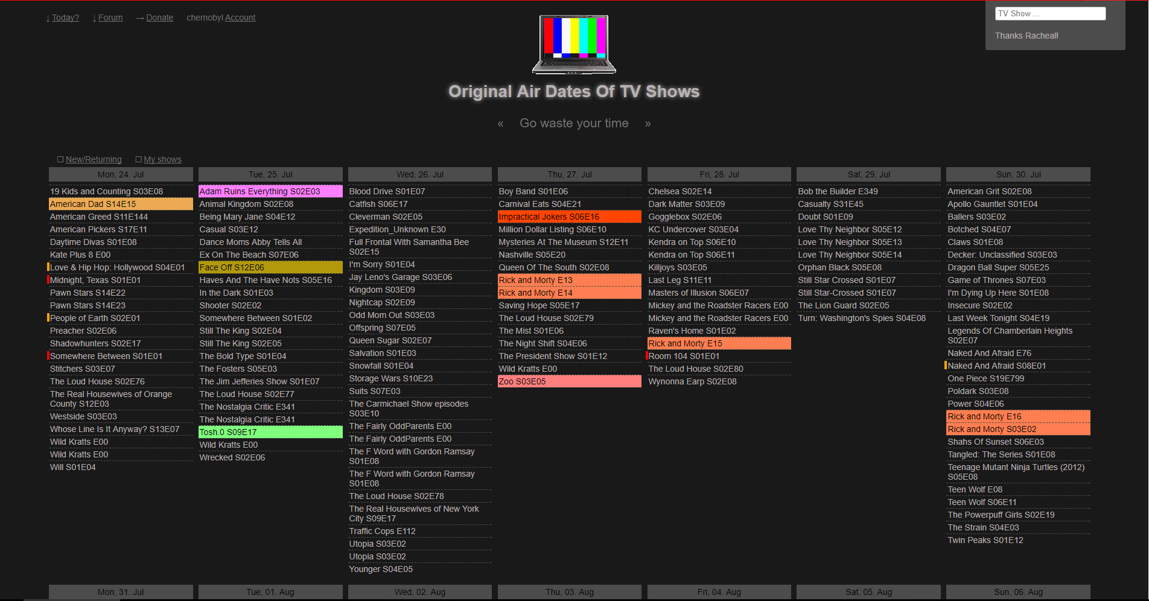Screen dimensions: 1149x601
Task: Open the Today? link
Action: click(65, 17)
